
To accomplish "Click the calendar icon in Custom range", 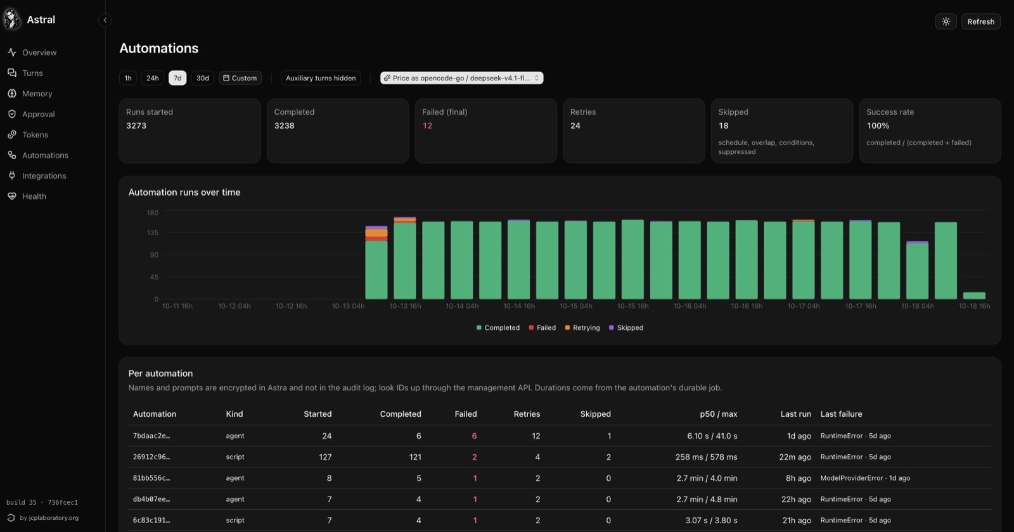I will (x=226, y=78).
